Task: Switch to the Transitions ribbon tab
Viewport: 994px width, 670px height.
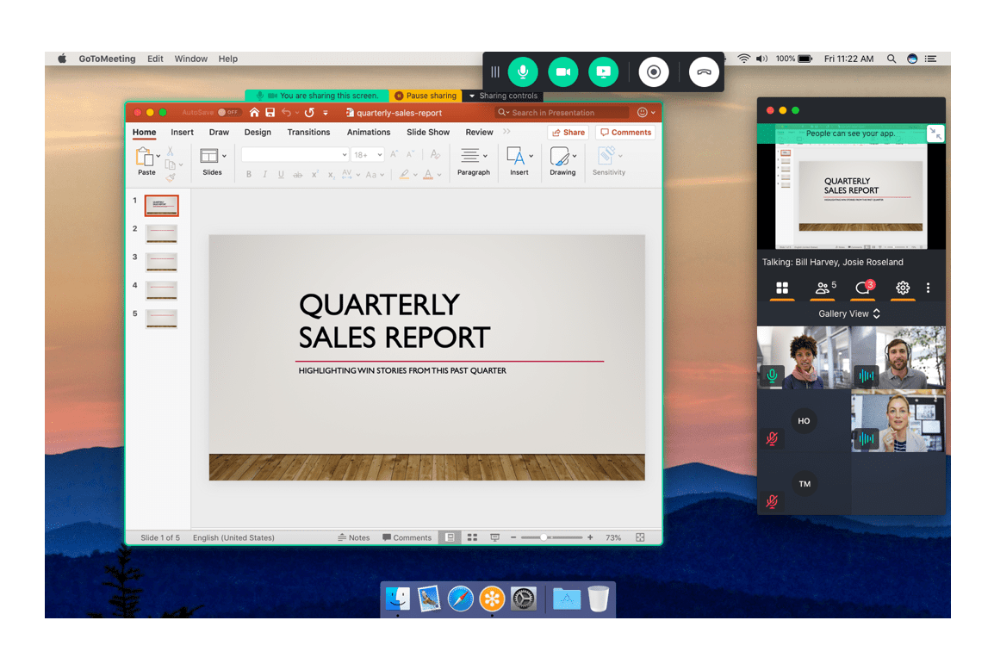Action: point(308,132)
